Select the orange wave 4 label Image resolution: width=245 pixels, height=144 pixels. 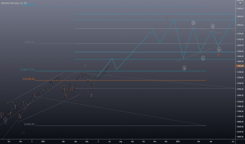pyautogui.click(x=218, y=55)
